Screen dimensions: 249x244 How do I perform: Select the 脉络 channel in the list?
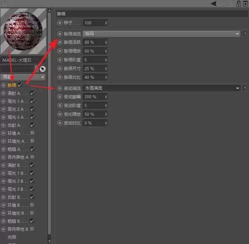[12, 85]
